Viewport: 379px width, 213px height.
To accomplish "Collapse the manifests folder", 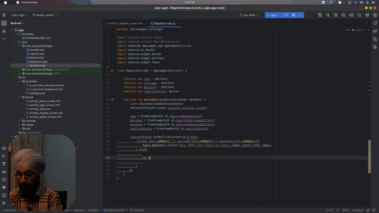I will point(16,34).
